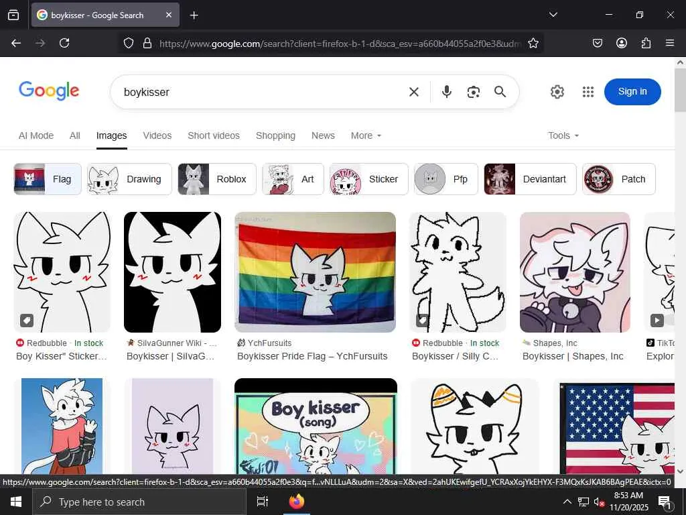Click the Google logo
Image resolution: width=686 pixels, height=515 pixels.
[49, 91]
